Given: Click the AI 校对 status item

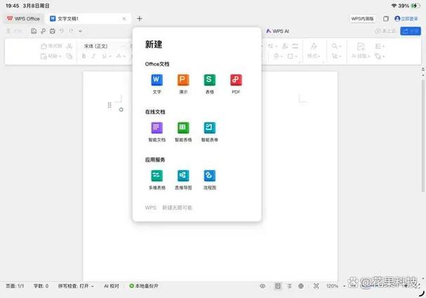Looking at the screenshot, I should coord(112,286).
